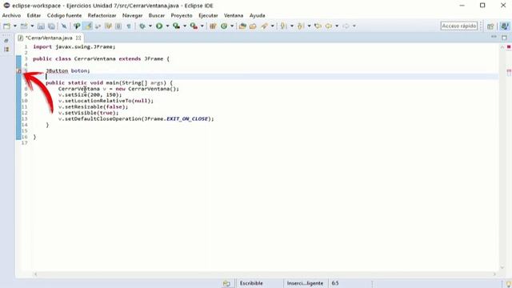Click the Last Edit Location icon
The image size is (512, 288).
tap(318, 26)
